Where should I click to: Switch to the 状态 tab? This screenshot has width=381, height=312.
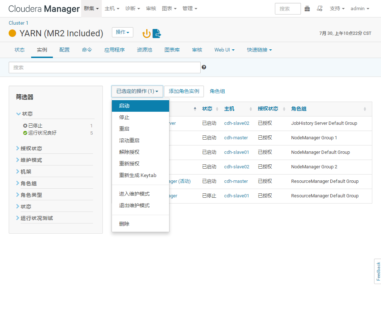(x=20, y=50)
